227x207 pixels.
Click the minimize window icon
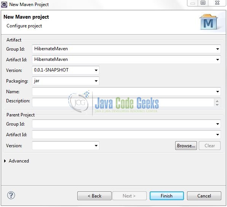click(x=193, y=3)
